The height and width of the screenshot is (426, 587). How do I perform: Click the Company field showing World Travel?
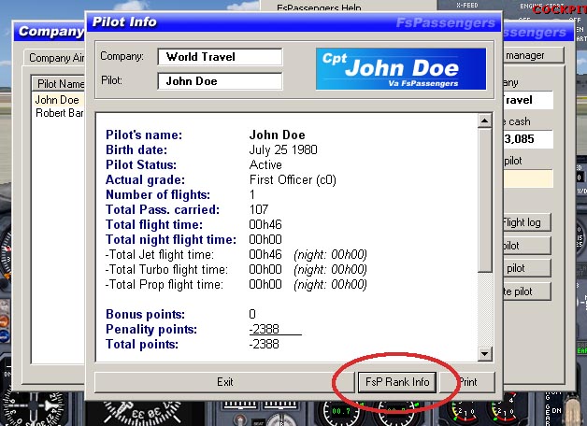tap(220, 57)
